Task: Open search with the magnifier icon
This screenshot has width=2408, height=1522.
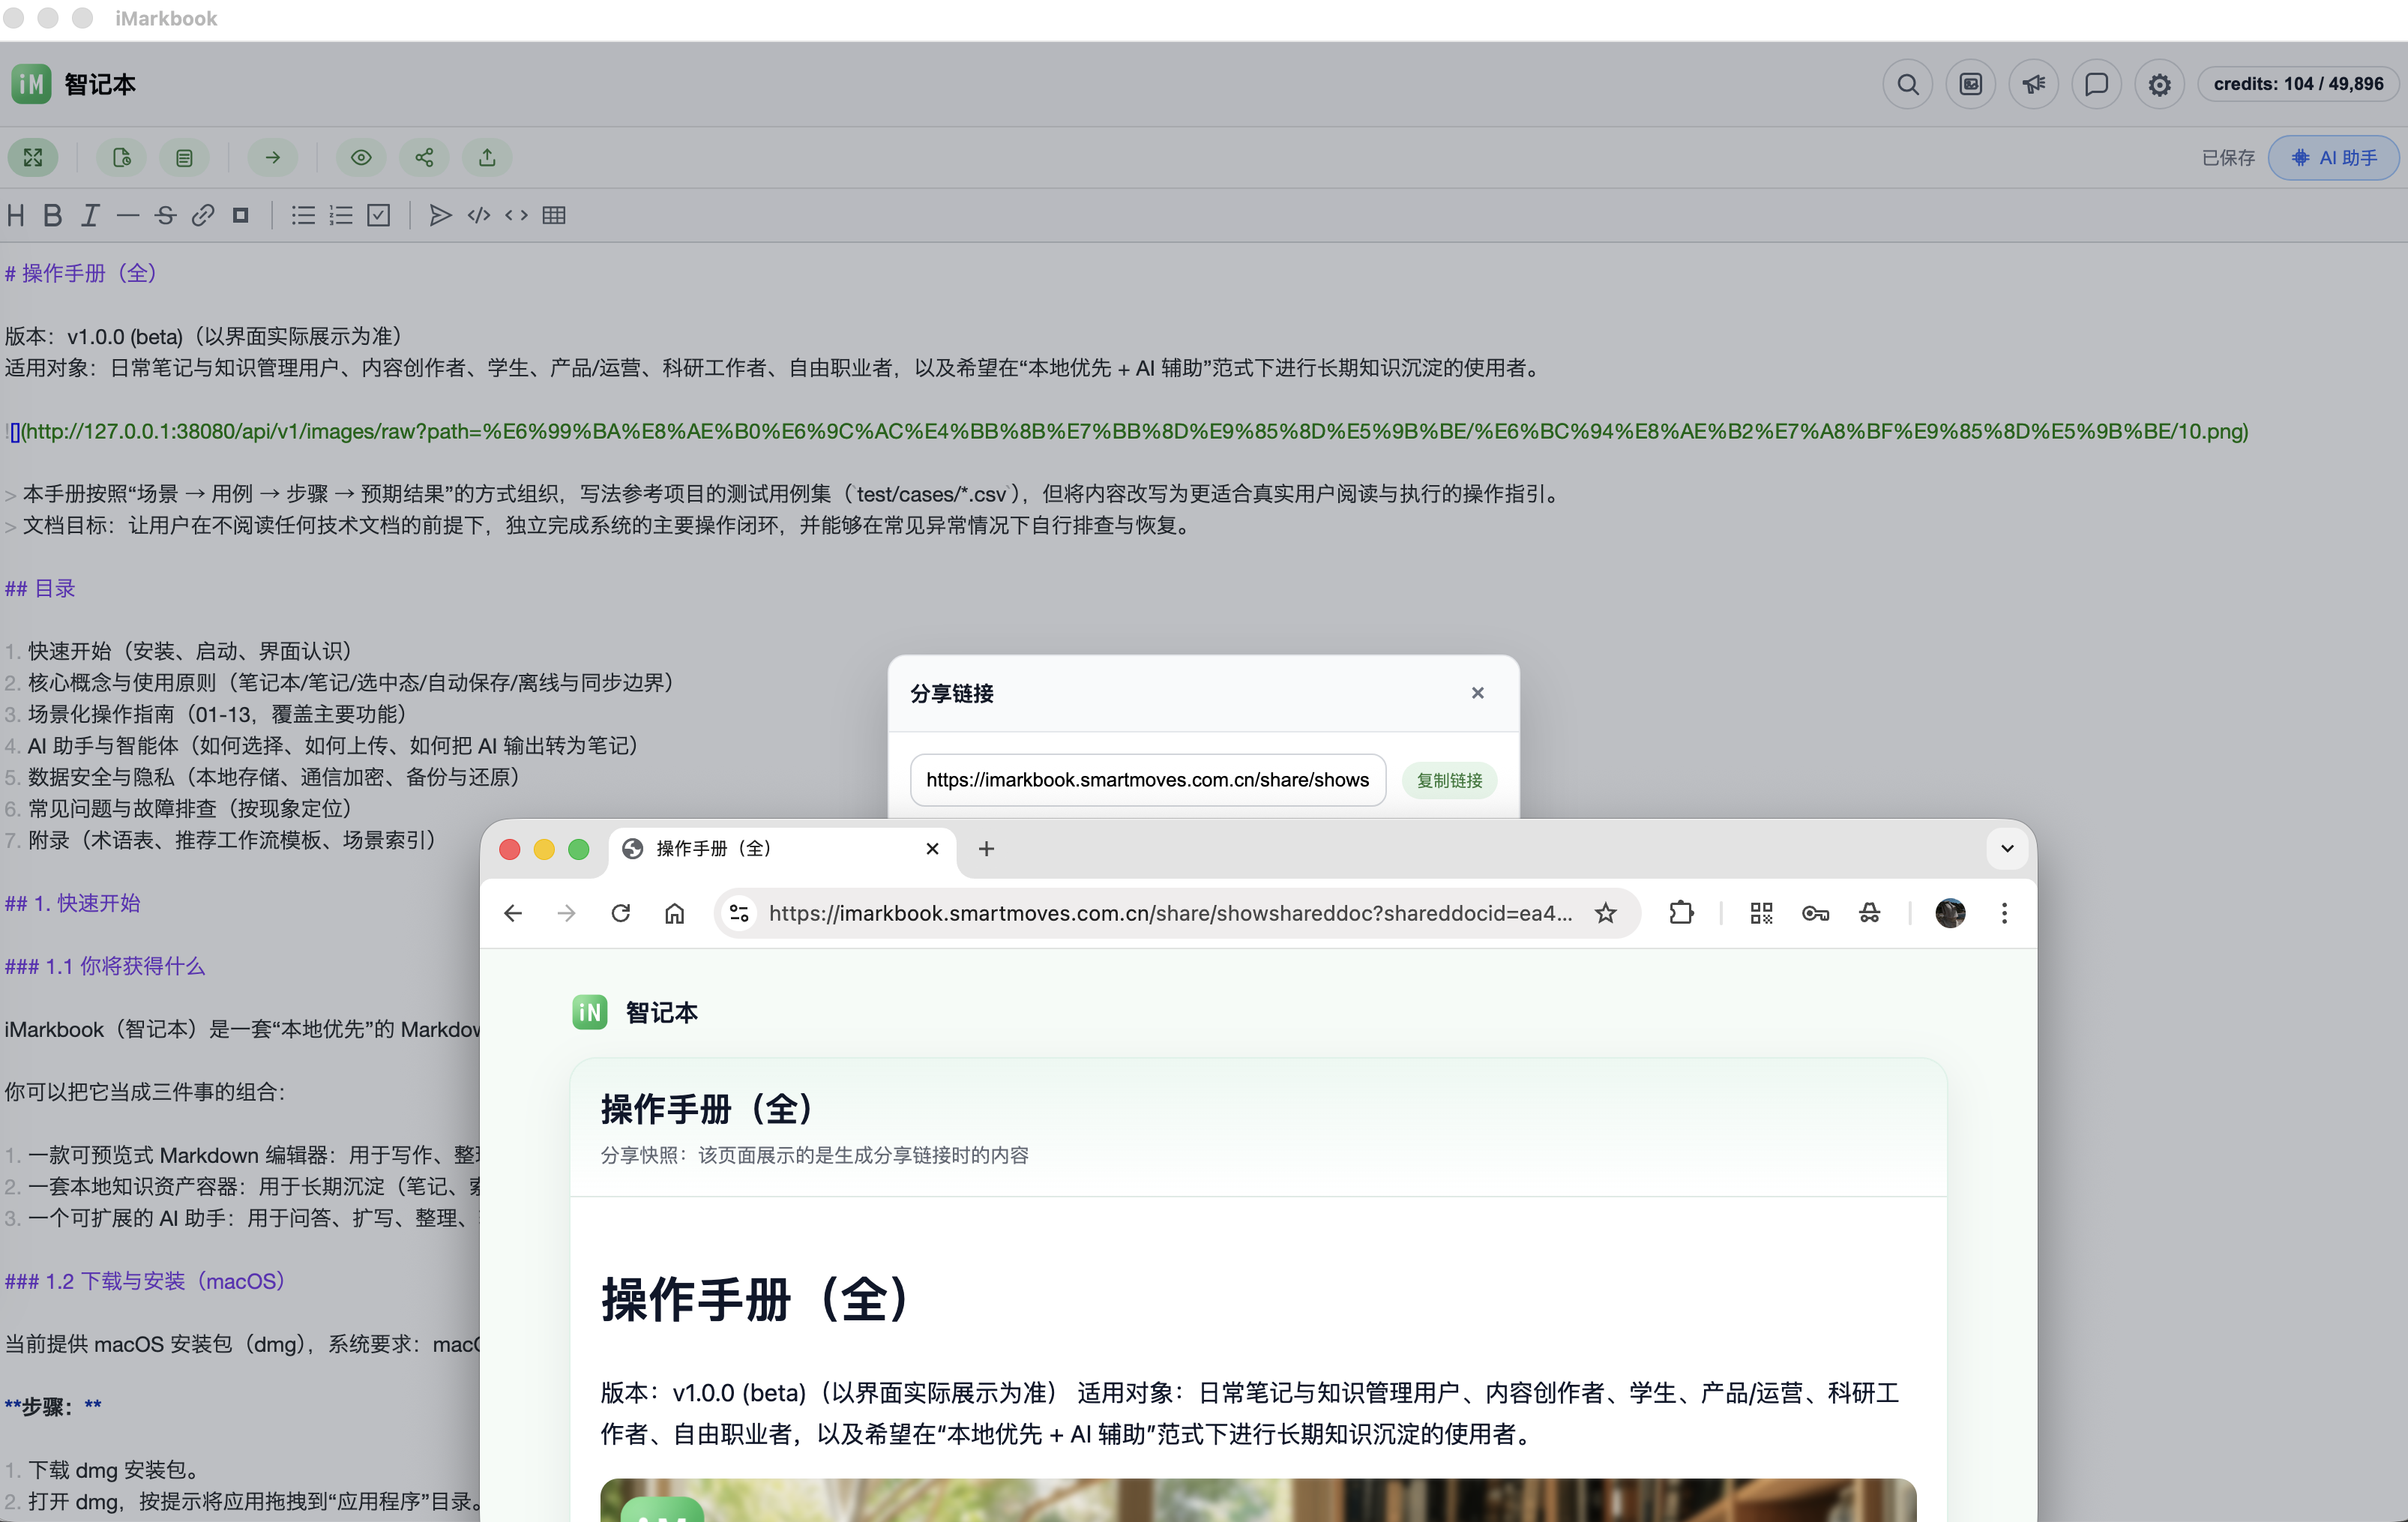Action: click(x=1908, y=84)
